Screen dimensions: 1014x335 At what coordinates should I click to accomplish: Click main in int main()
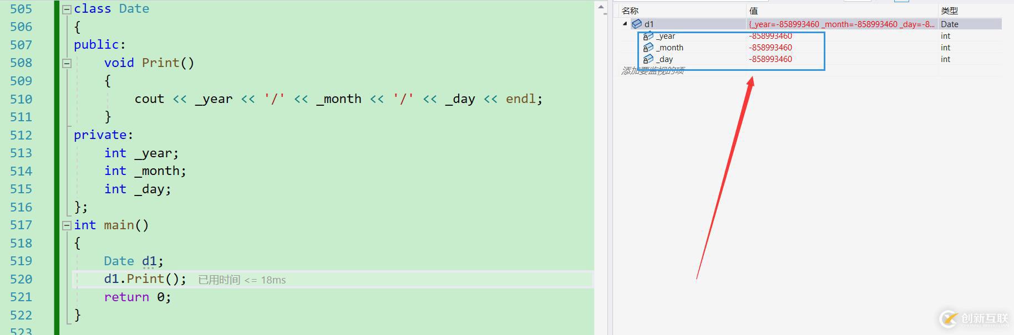pos(119,225)
